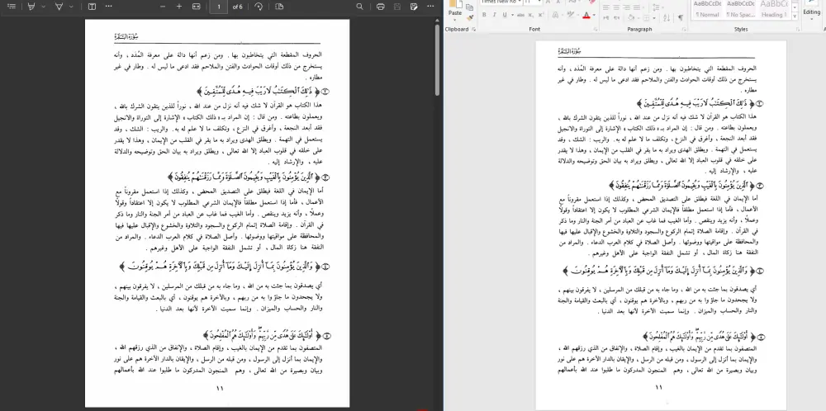Screen dimensions: 826x411
Task: Open the Editing menu in Word
Action: tap(812, 13)
